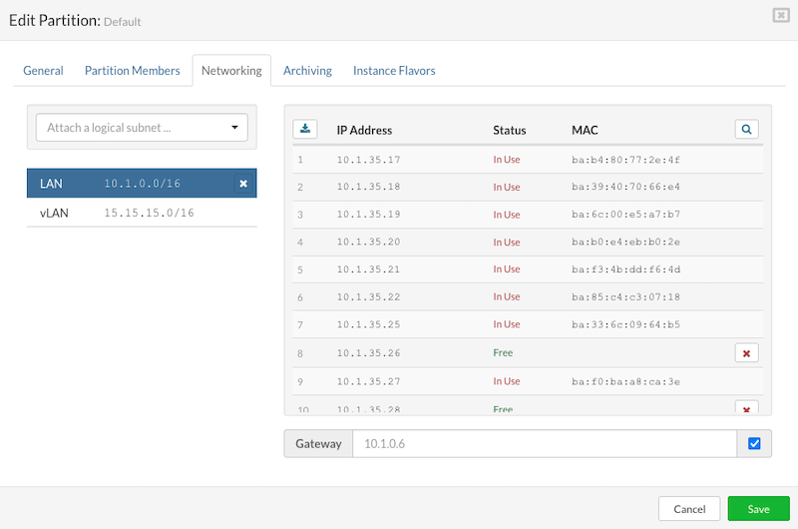
Task: Go to the Archiving tab
Action: (x=307, y=71)
